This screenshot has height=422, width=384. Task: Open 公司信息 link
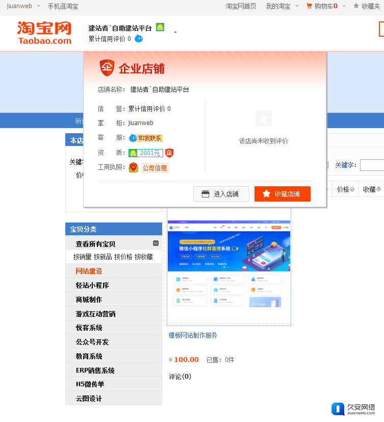[x=155, y=168]
